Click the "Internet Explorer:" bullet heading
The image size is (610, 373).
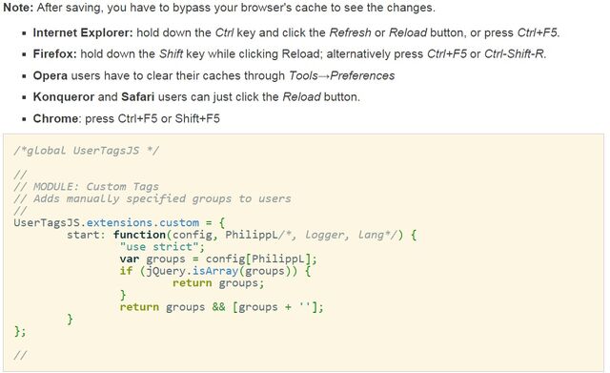(83, 32)
